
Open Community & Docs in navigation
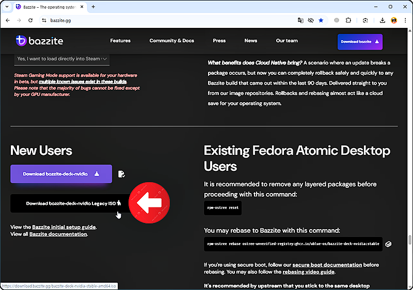tap(172, 41)
